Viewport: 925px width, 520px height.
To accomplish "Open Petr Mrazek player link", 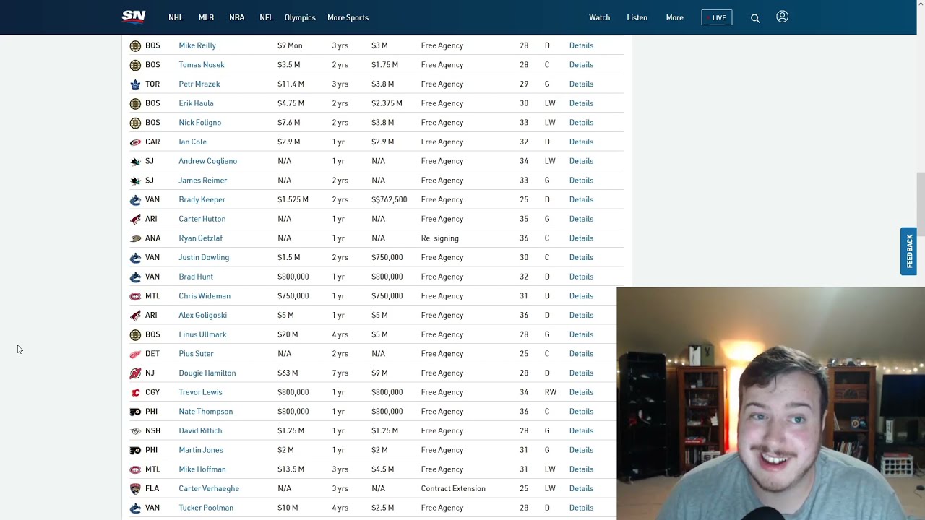I will point(199,84).
